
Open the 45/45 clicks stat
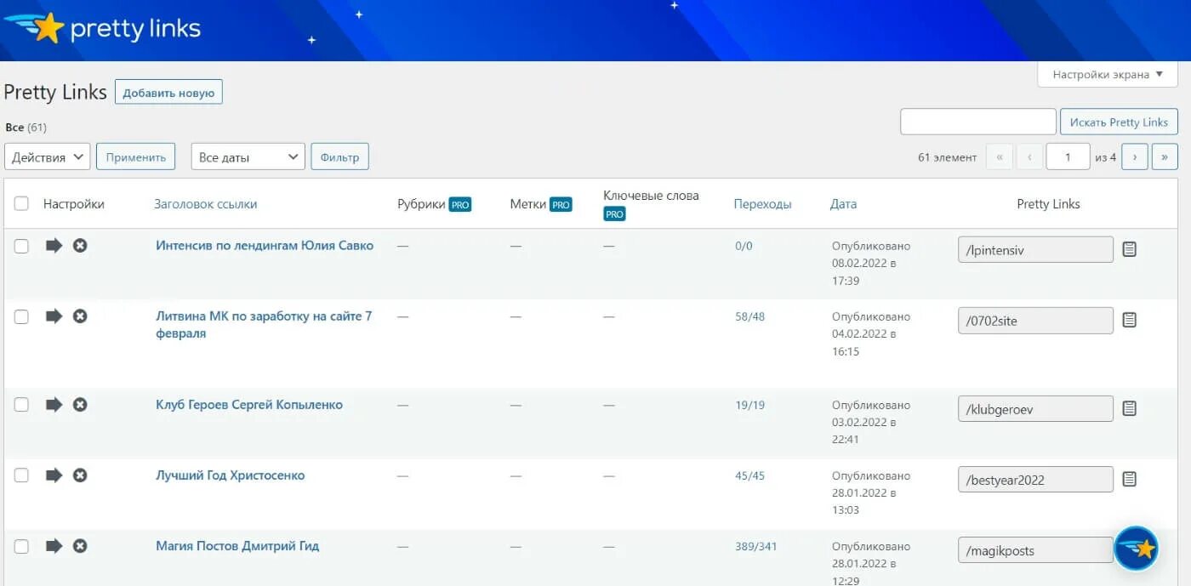point(749,475)
